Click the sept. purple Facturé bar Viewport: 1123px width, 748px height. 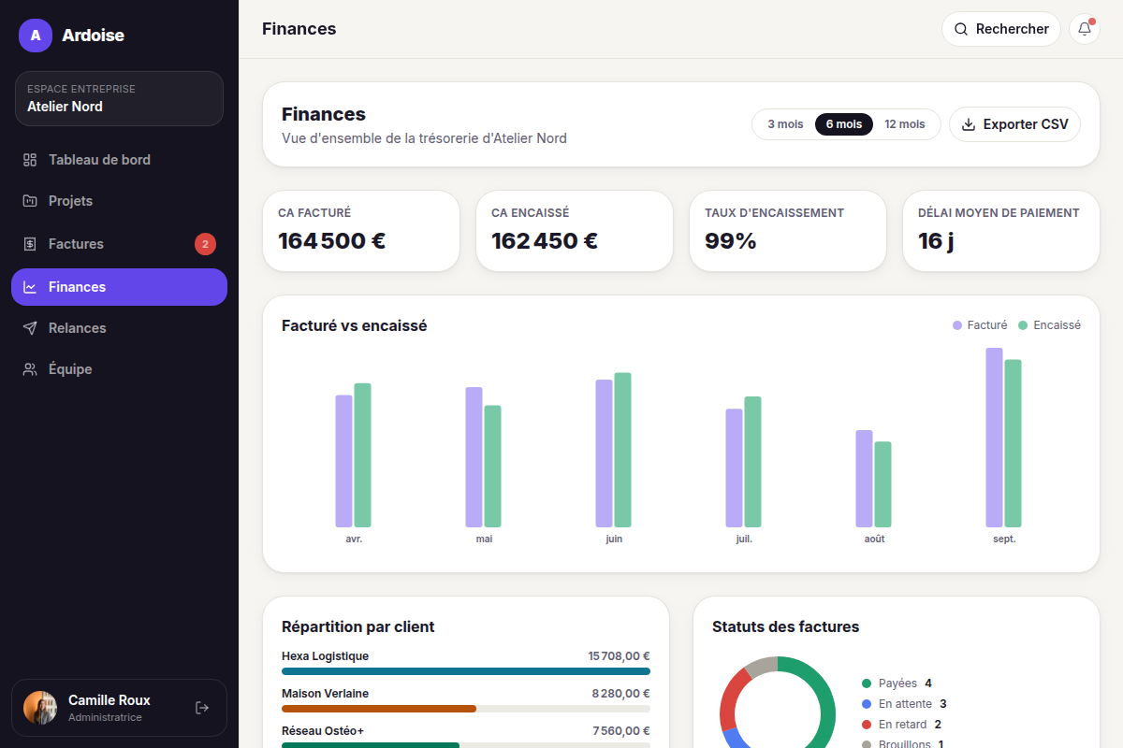[x=994, y=438]
